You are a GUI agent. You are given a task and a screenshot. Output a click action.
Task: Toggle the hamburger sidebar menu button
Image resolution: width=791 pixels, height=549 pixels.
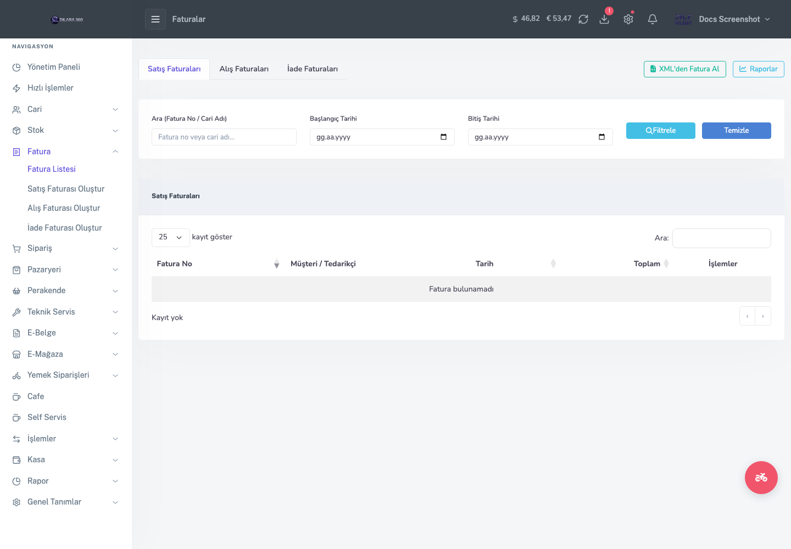click(x=155, y=19)
